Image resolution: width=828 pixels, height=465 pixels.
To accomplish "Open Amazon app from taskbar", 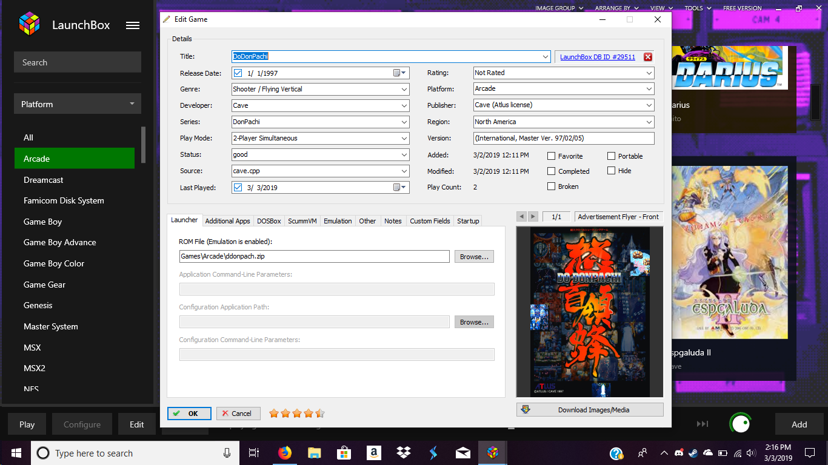I will pyautogui.click(x=373, y=453).
